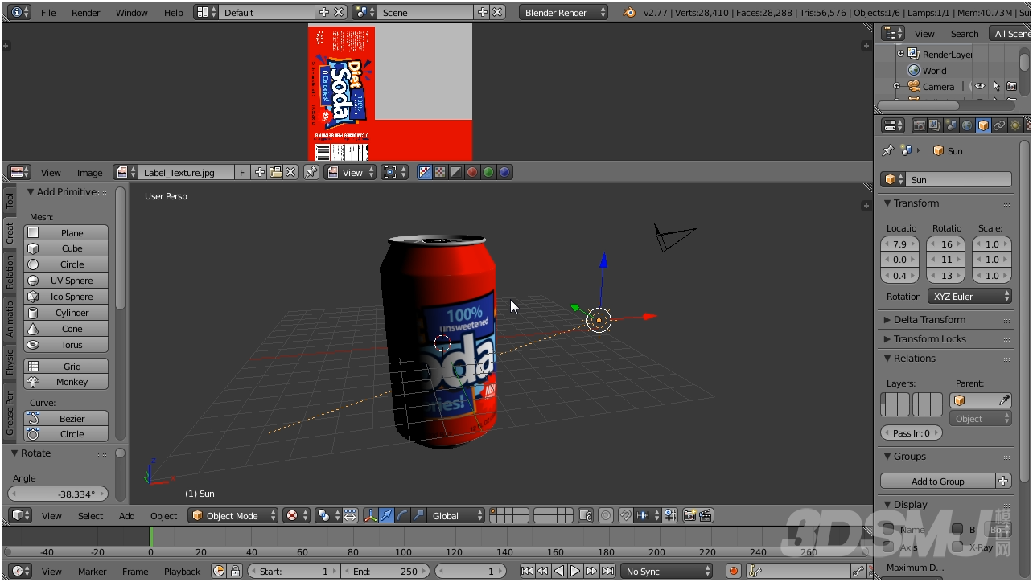The image size is (1033, 582).
Task: Select World in the outliner
Action: coord(934,70)
